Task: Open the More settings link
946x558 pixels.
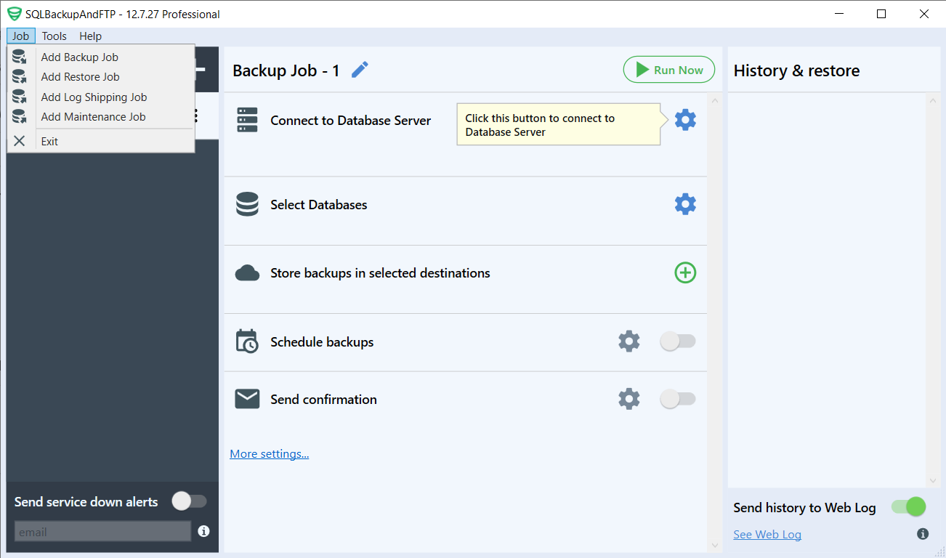Action: click(269, 453)
